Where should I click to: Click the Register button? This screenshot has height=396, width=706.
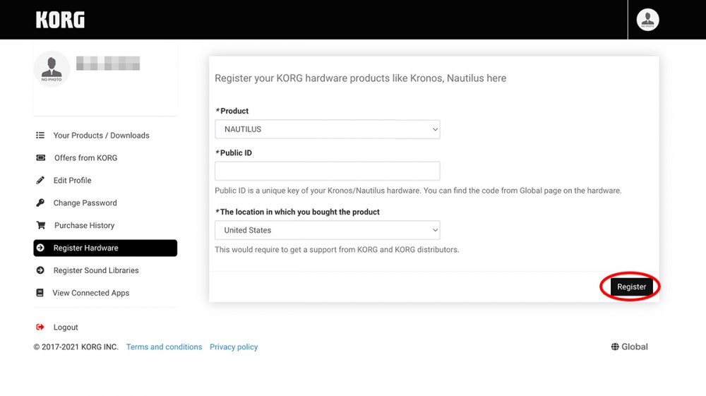point(631,287)
